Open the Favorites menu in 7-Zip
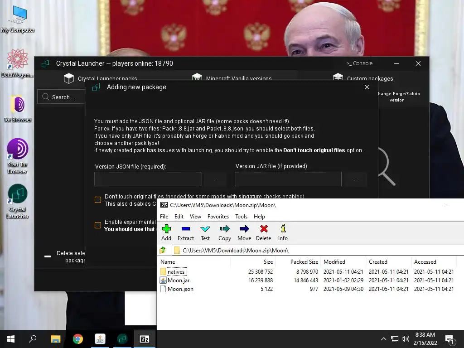This screenshot has height=348, width=464. point(218,217)
